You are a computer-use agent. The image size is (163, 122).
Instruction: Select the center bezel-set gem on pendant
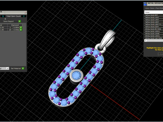pyautogui.click(x=77, y=75)
